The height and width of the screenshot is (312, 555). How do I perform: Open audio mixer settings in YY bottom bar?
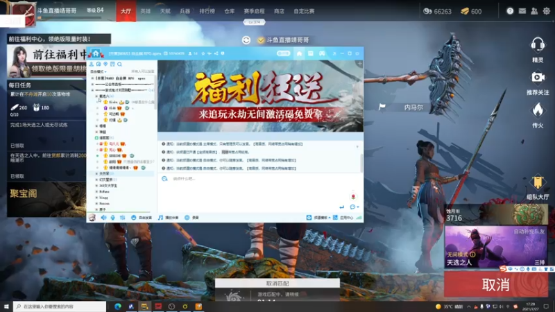click(123, 218)
